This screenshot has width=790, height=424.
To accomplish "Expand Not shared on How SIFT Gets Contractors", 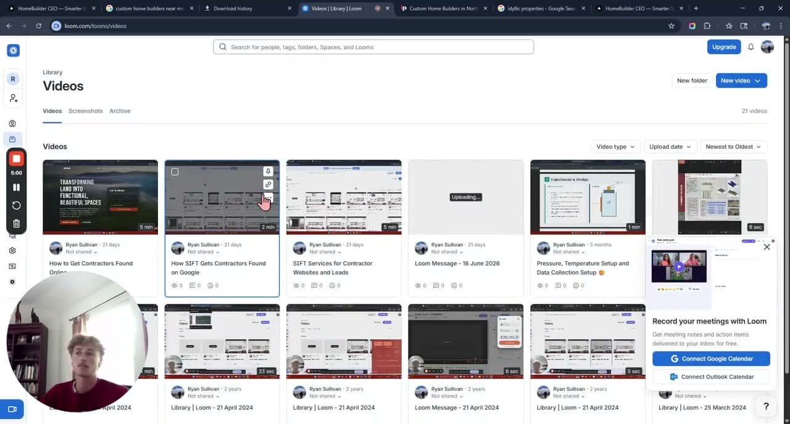I will pos(203,251).
